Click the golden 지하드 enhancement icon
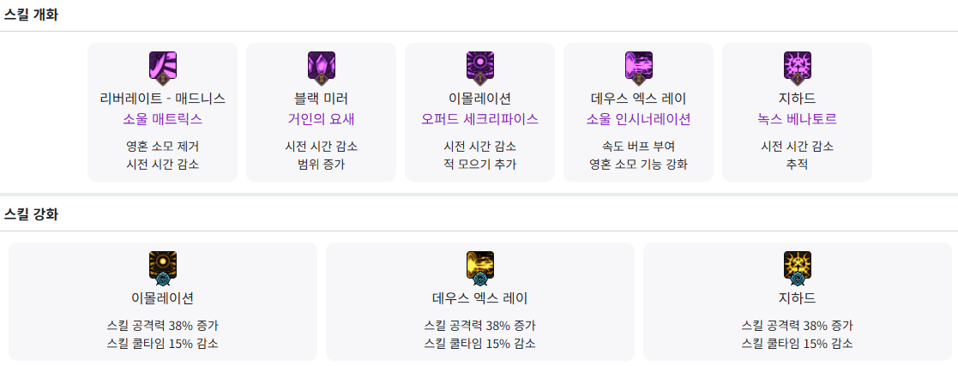The image size is (958, 366). [798, 267]
